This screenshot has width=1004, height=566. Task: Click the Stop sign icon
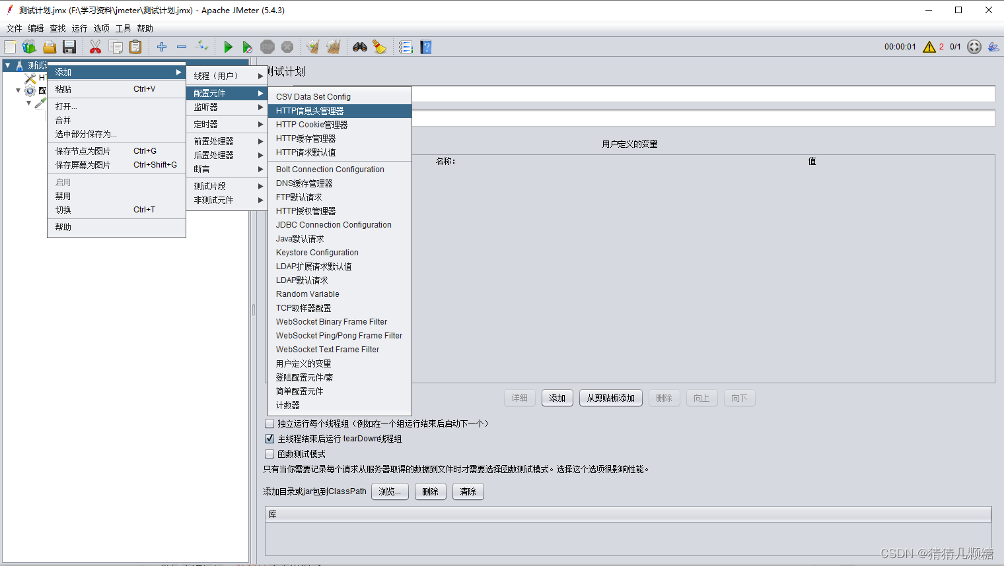click(268, 47)
